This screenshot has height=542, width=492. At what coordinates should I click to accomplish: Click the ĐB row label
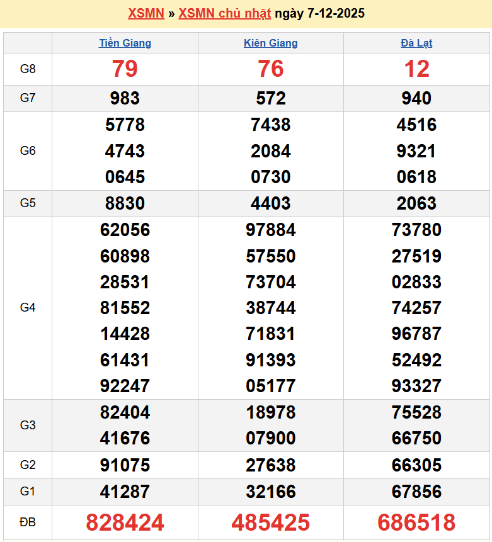tap(28, 522)
